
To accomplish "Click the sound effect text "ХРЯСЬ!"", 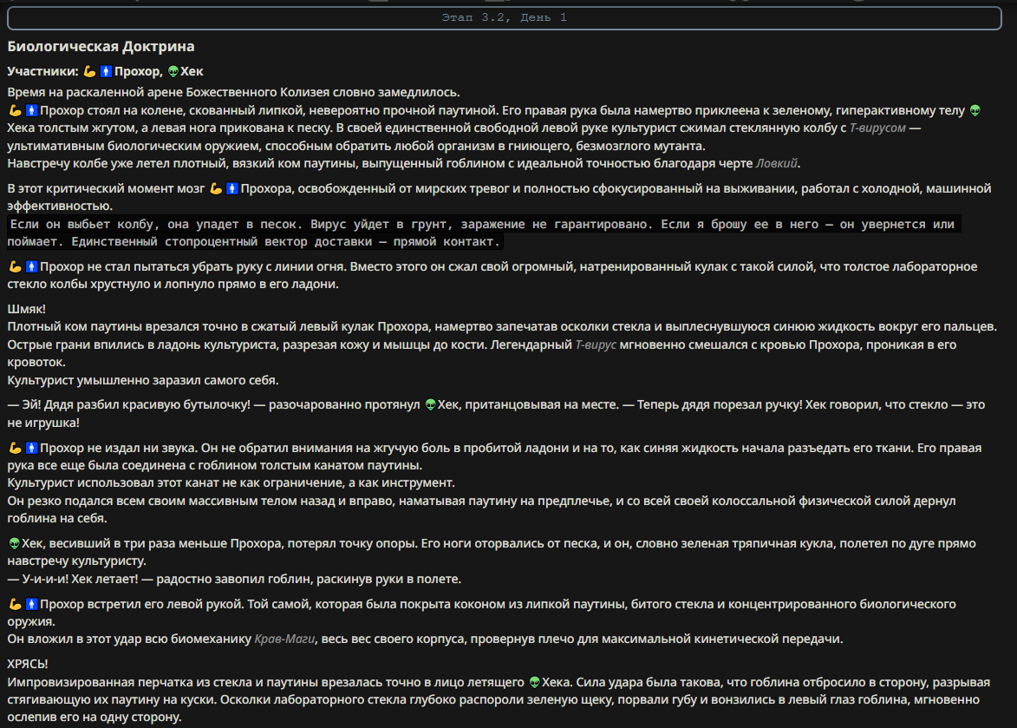I will 28,664.
